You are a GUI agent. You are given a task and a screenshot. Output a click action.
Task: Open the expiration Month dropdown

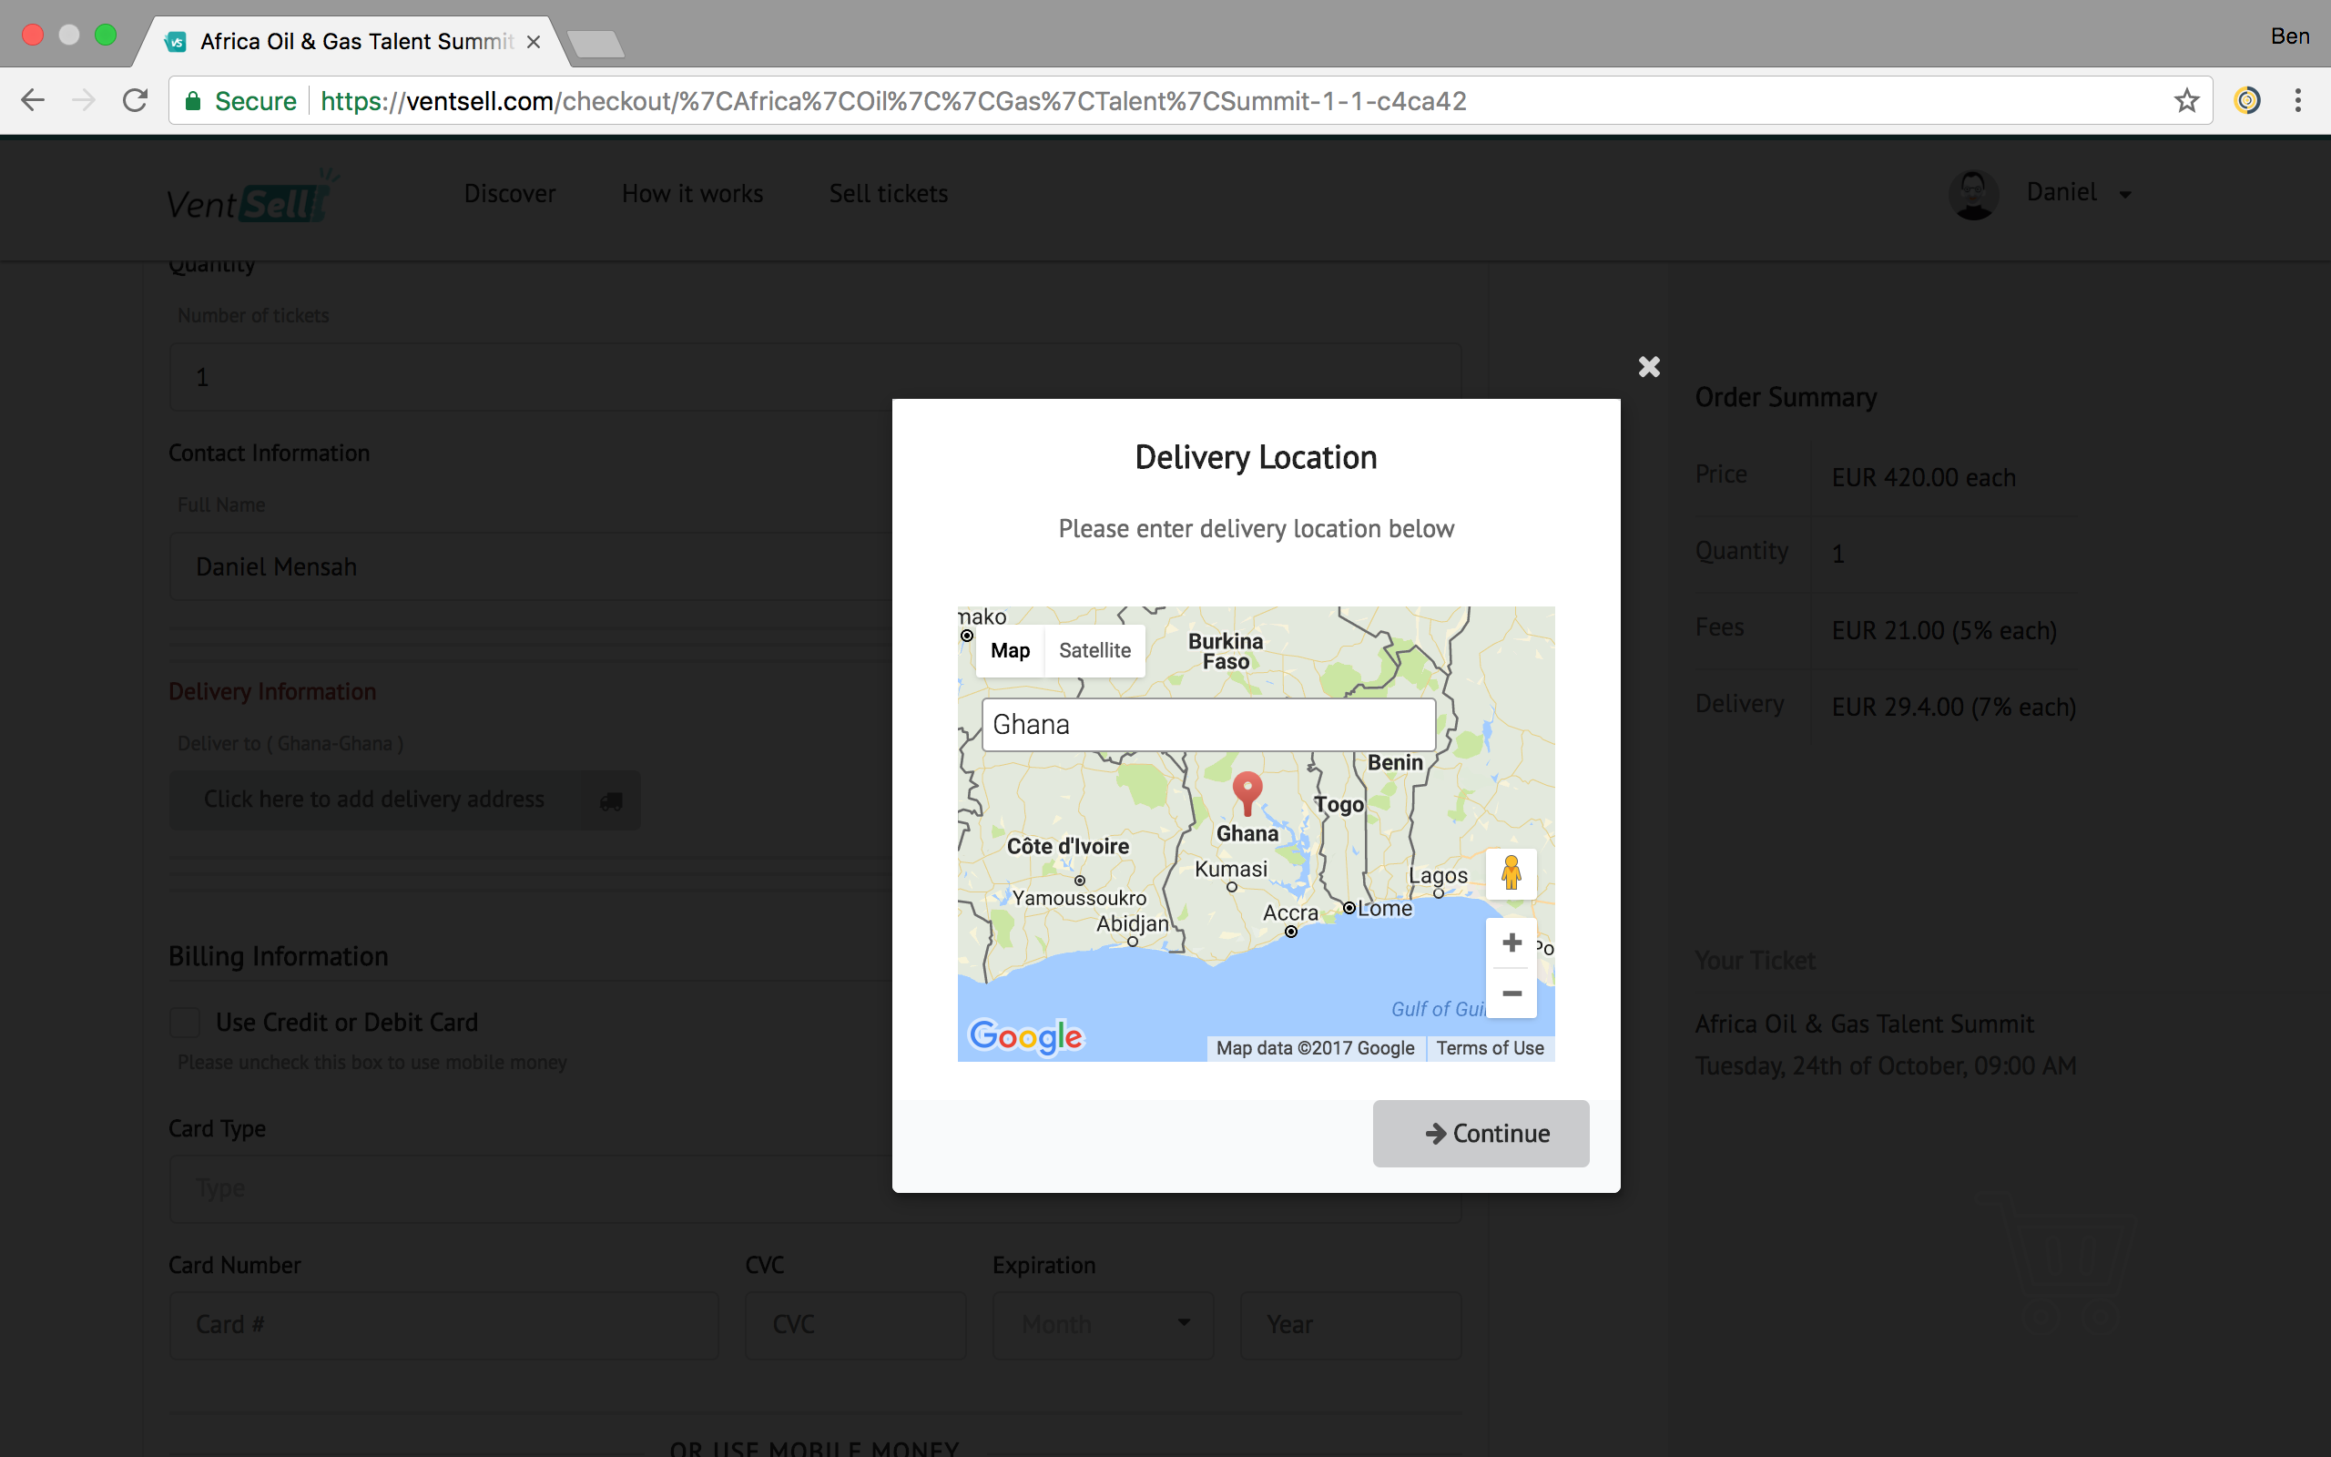tap(1103, 1324)
